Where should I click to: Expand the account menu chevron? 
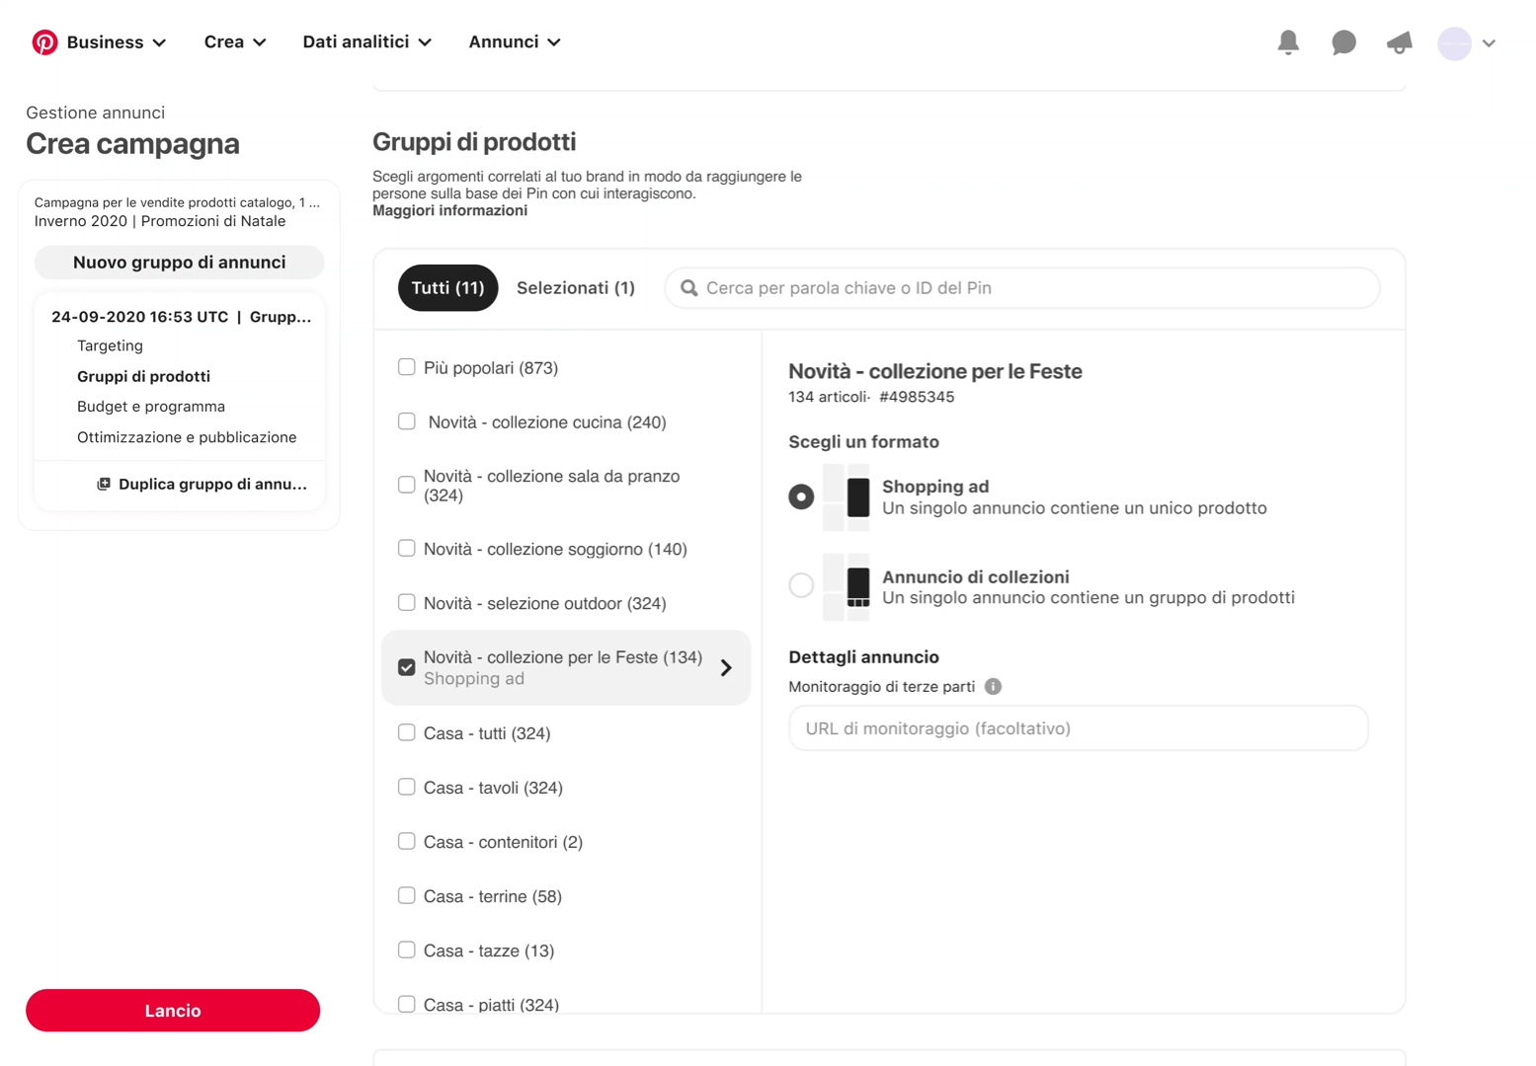[x=1489, y=43]
